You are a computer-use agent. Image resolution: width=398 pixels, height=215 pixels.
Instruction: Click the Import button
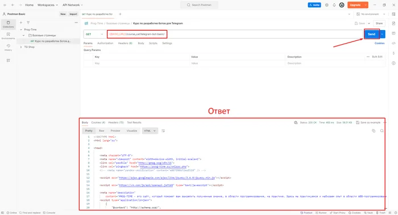click(73, 14)
